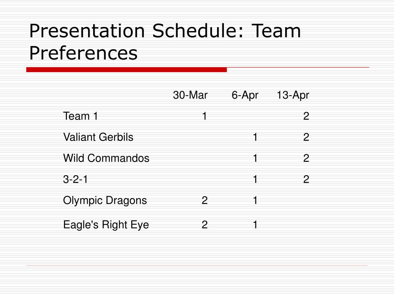Select Valiant Gerbils' 6-Apr preference value
Image resolution: width=394 pixels, height=295 pixels.
click(x=255, y=137)
